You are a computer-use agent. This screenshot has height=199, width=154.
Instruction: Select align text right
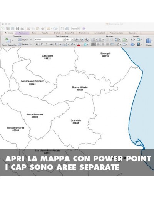(x=103, y=44)
